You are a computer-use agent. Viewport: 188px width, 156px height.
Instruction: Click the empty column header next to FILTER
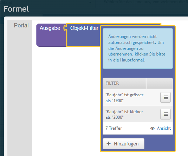(x=160, y=83)
